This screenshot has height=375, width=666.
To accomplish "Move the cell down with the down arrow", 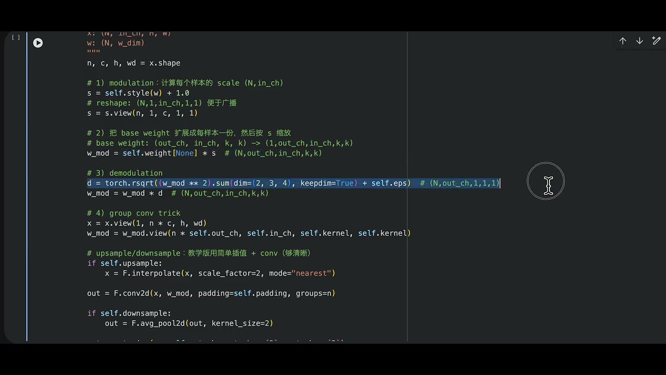I will coord(639,41).
